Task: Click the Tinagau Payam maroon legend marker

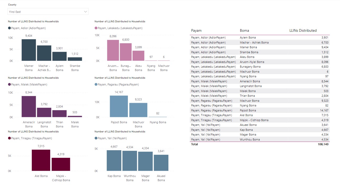Action: click(x=9, y=138)
